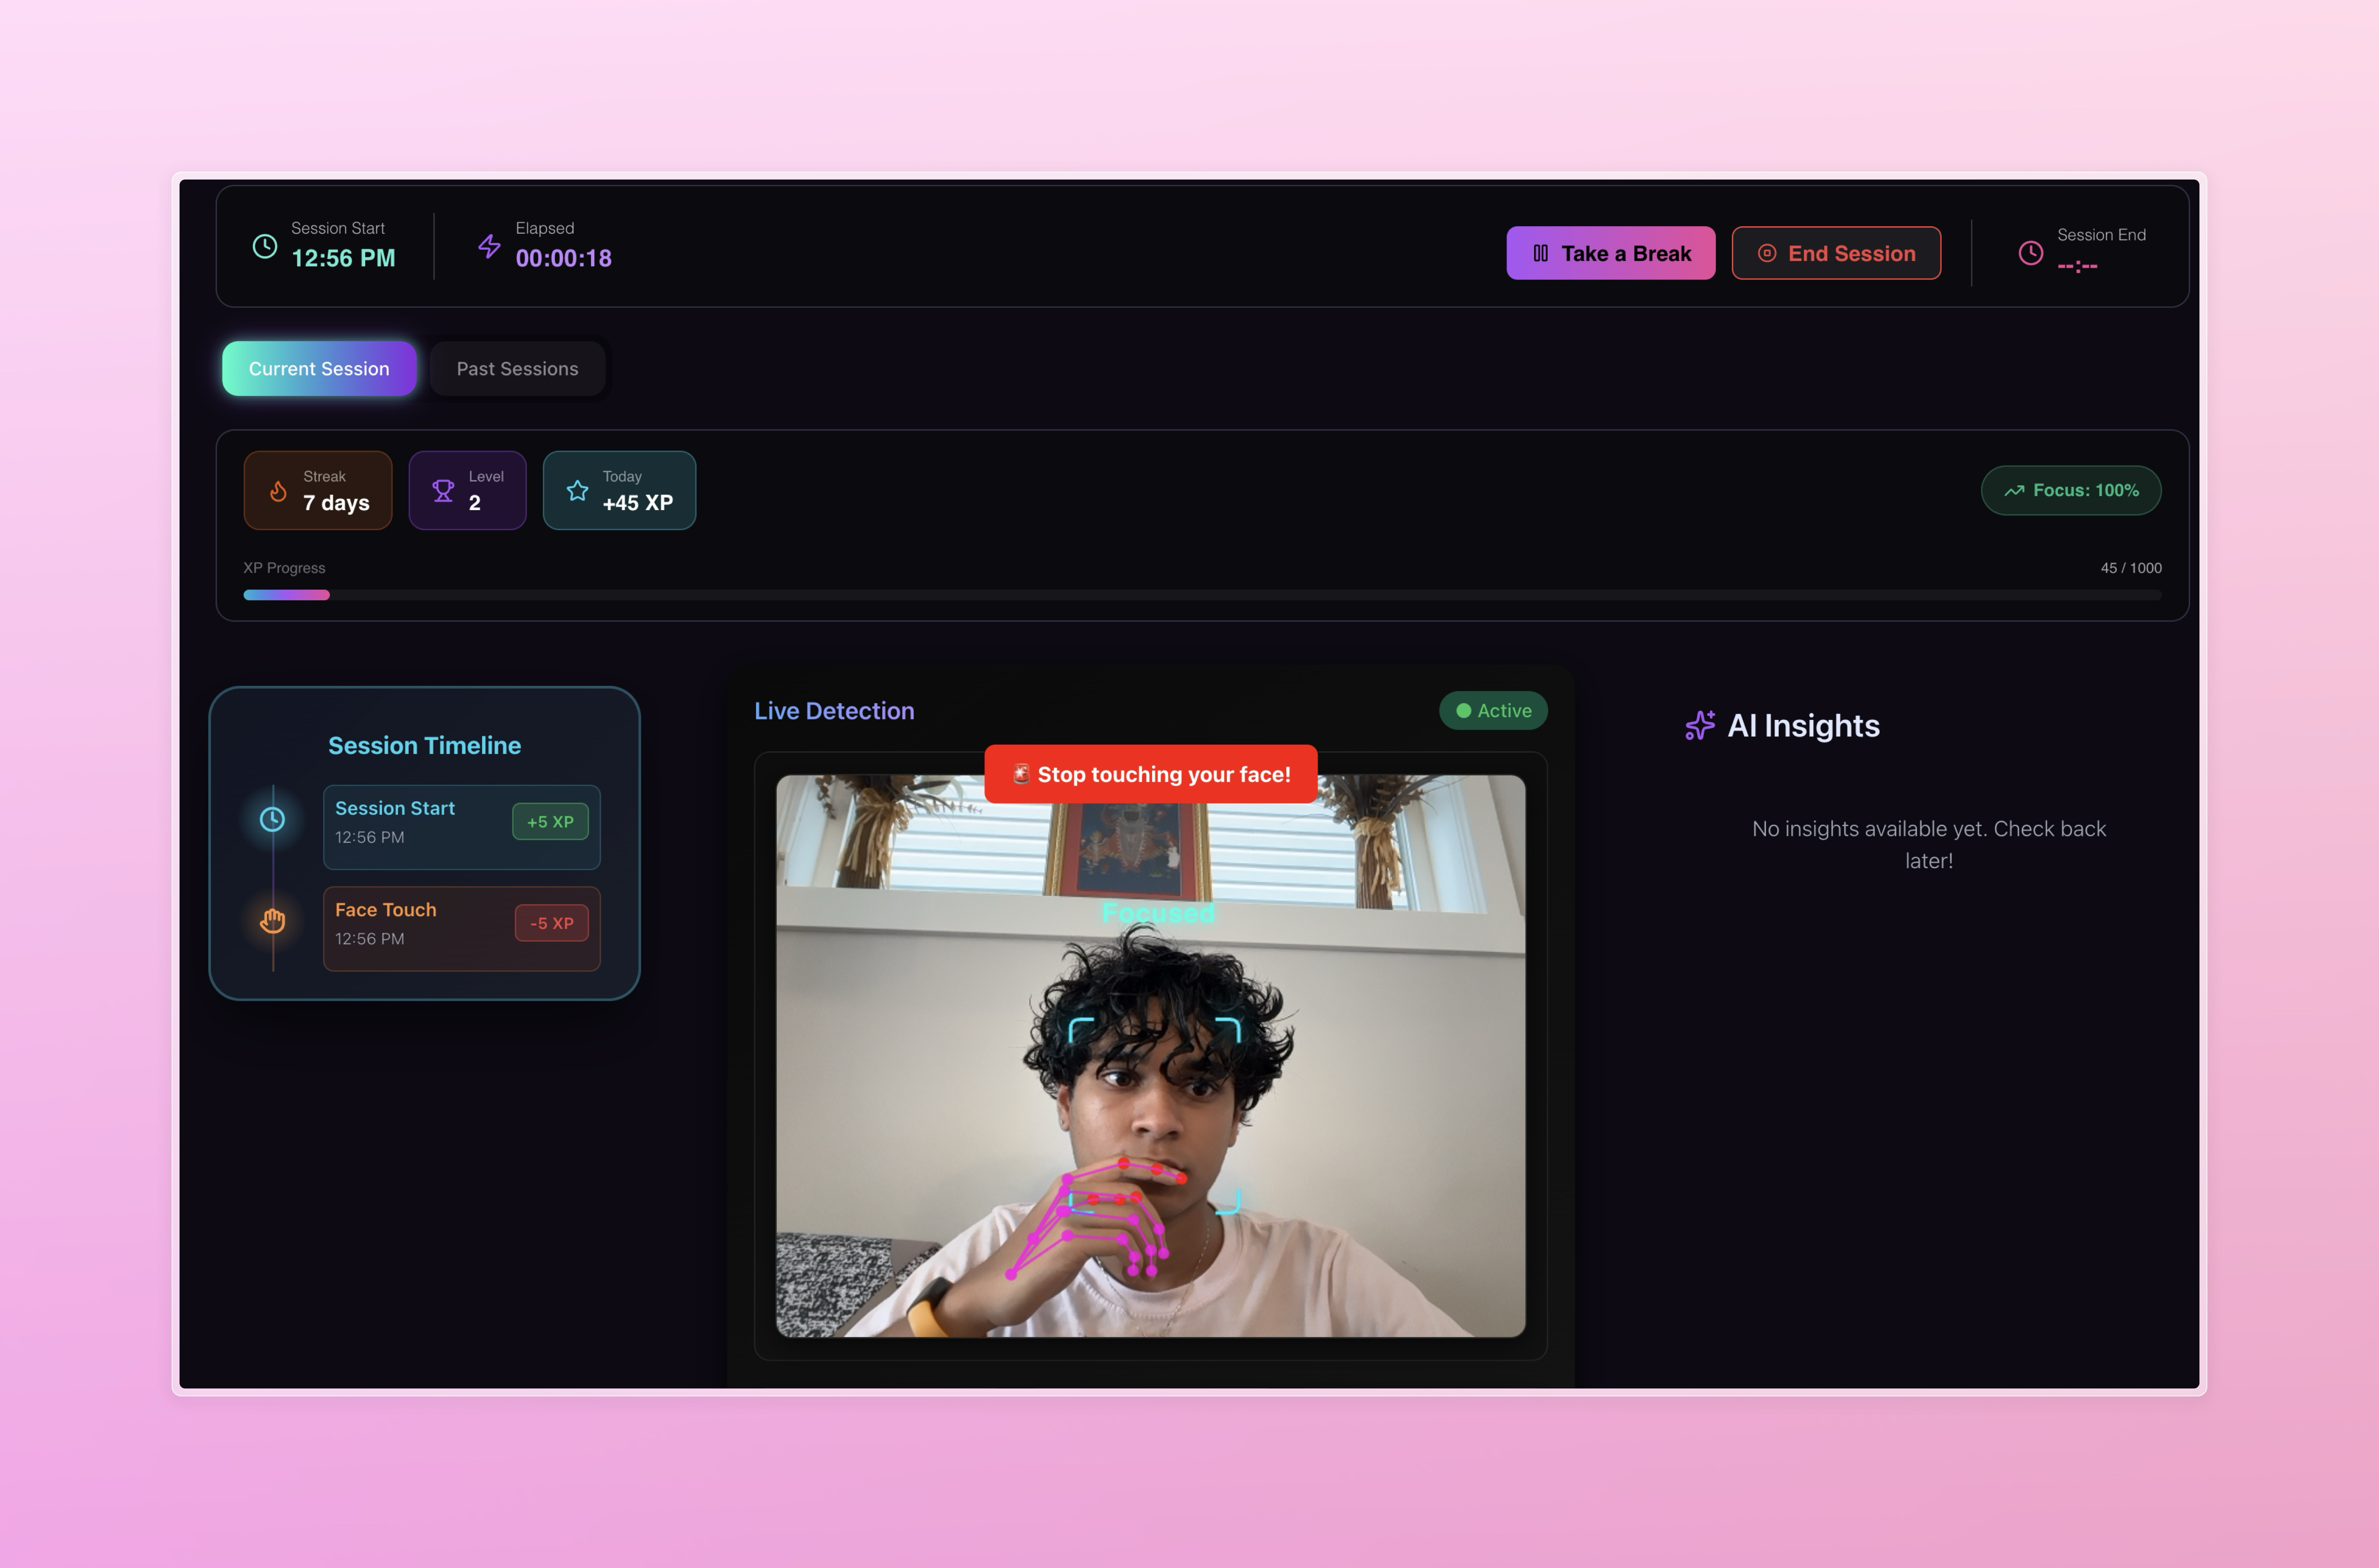Dismiss the Stop touching your face alert
The width and height of the screenshot is (2379, 1568).
point(1150,775)
